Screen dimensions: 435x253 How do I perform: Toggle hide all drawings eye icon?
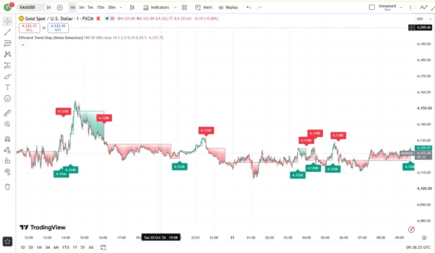[x=8, y=172]
